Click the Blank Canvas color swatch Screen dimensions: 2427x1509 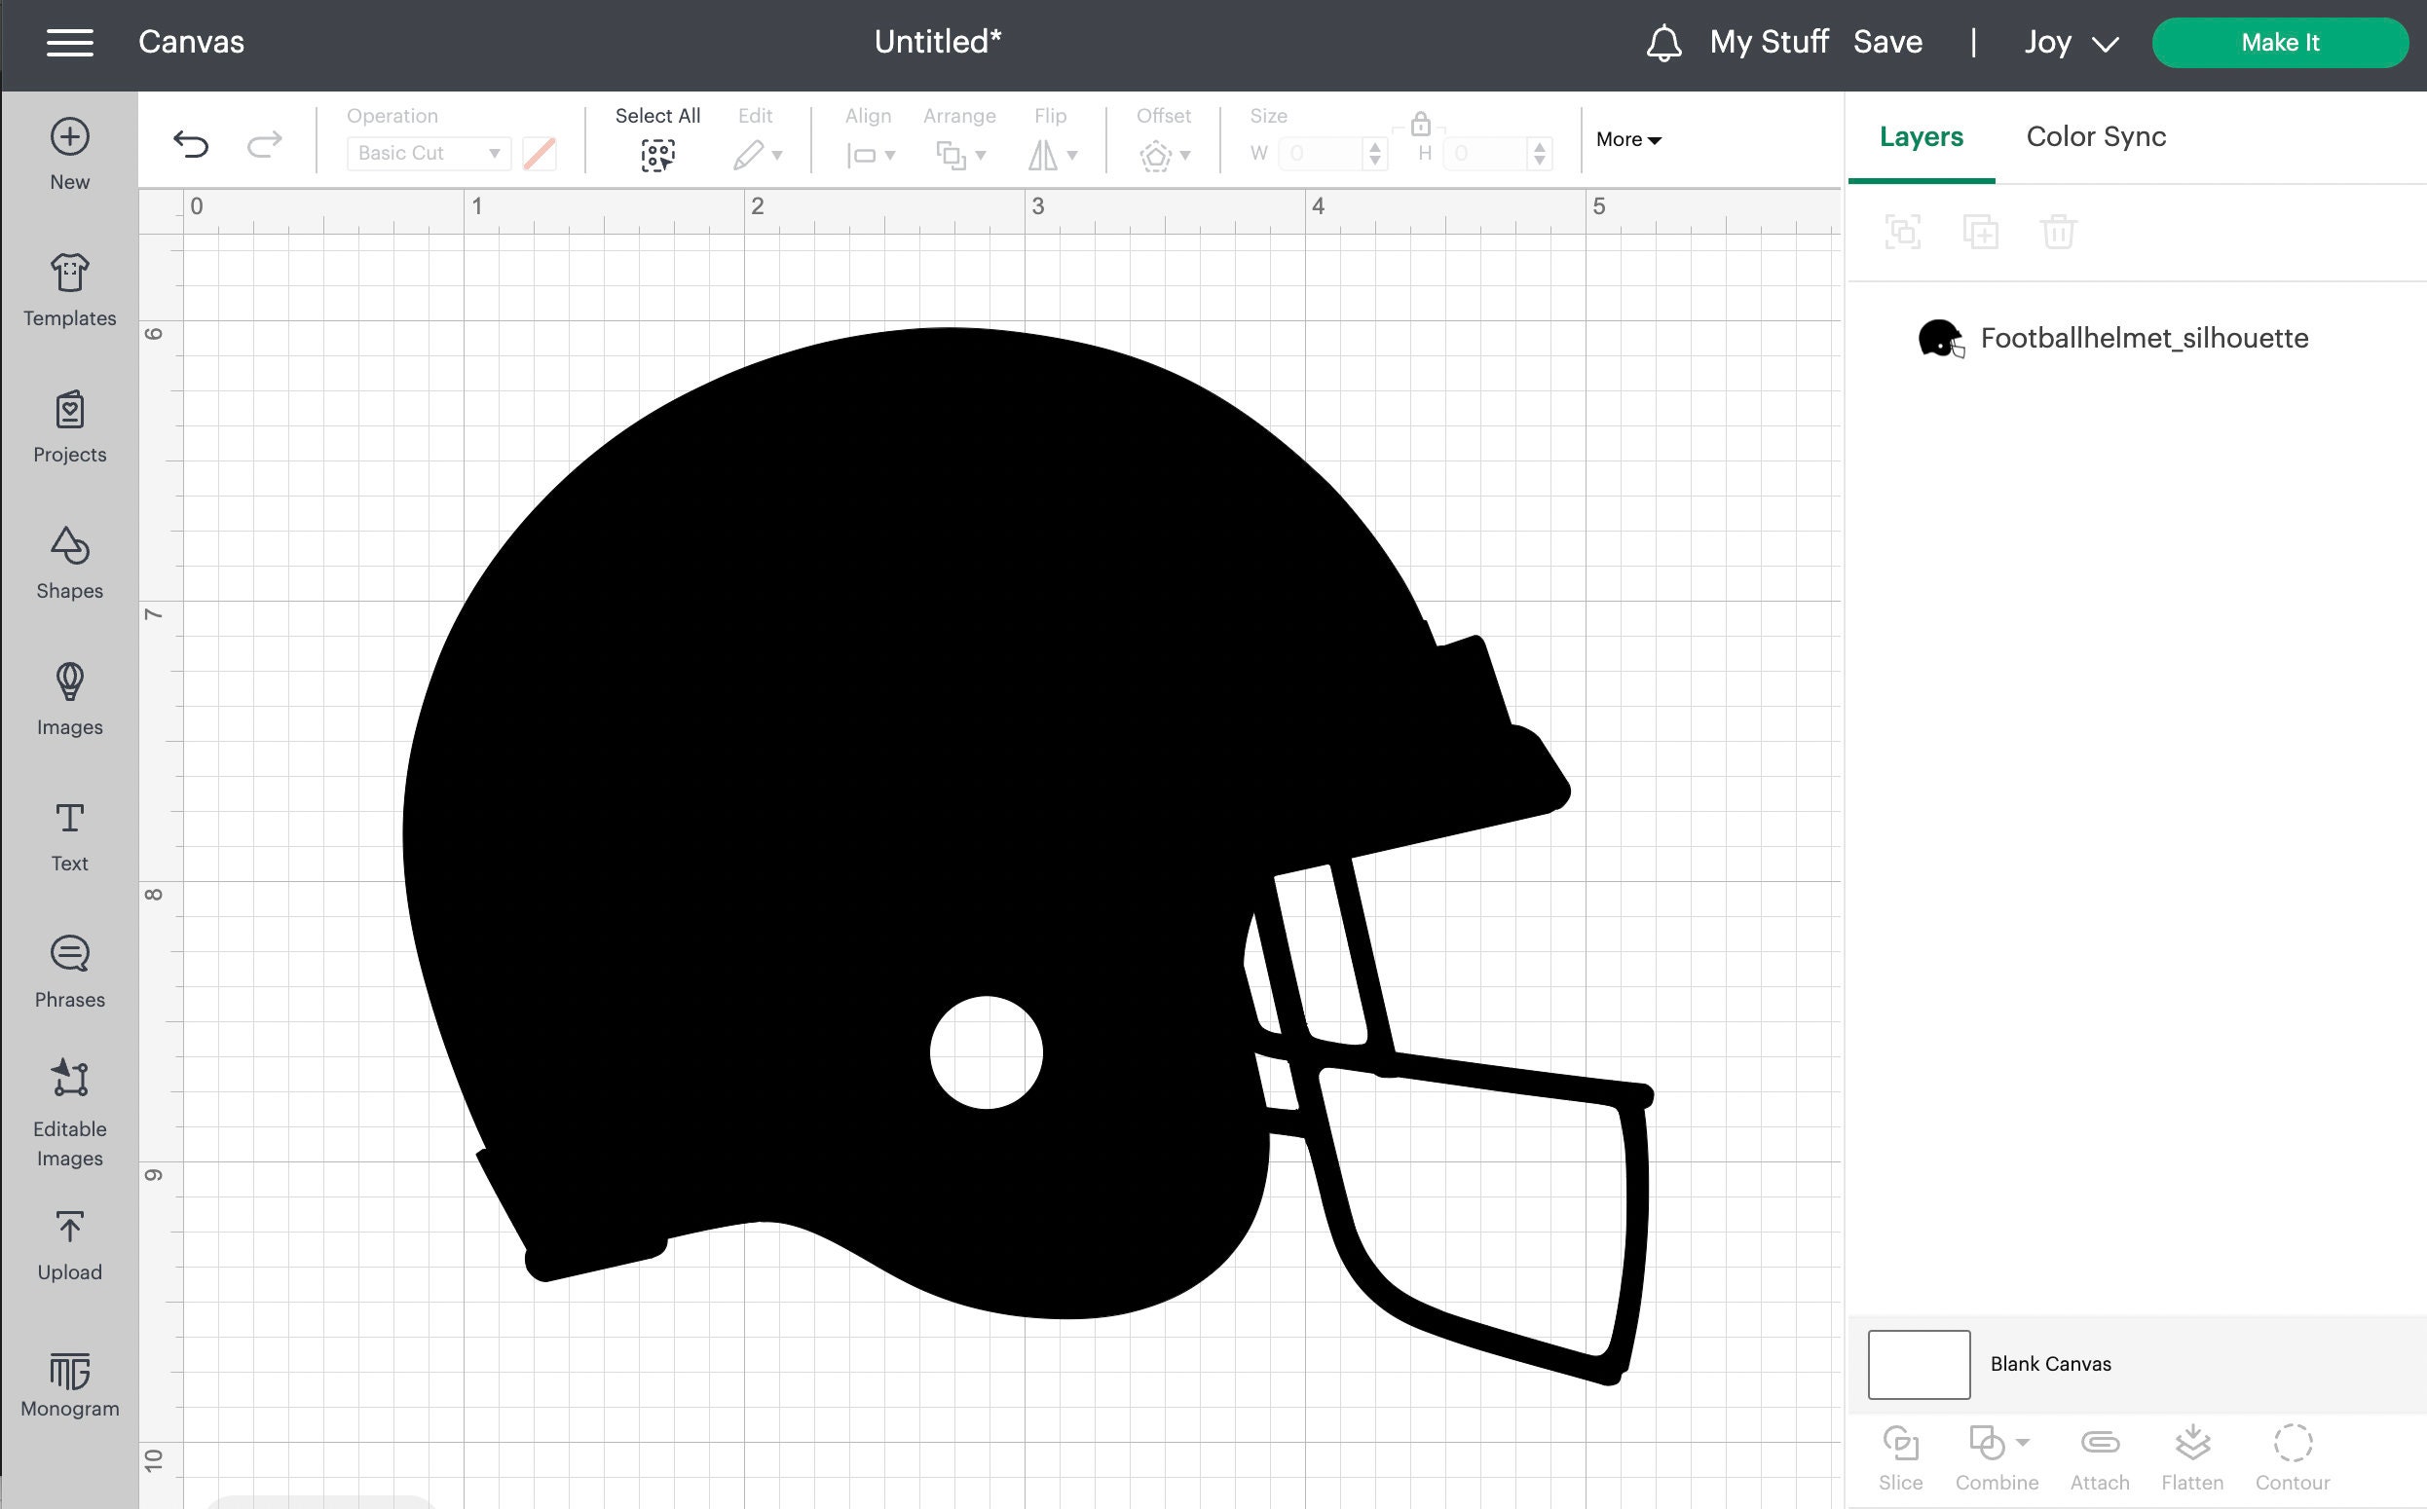tap(1919, 1364)
